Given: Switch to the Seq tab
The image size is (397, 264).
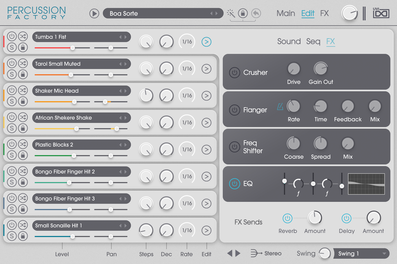Looking at the screenshot, I should [313, 42].
